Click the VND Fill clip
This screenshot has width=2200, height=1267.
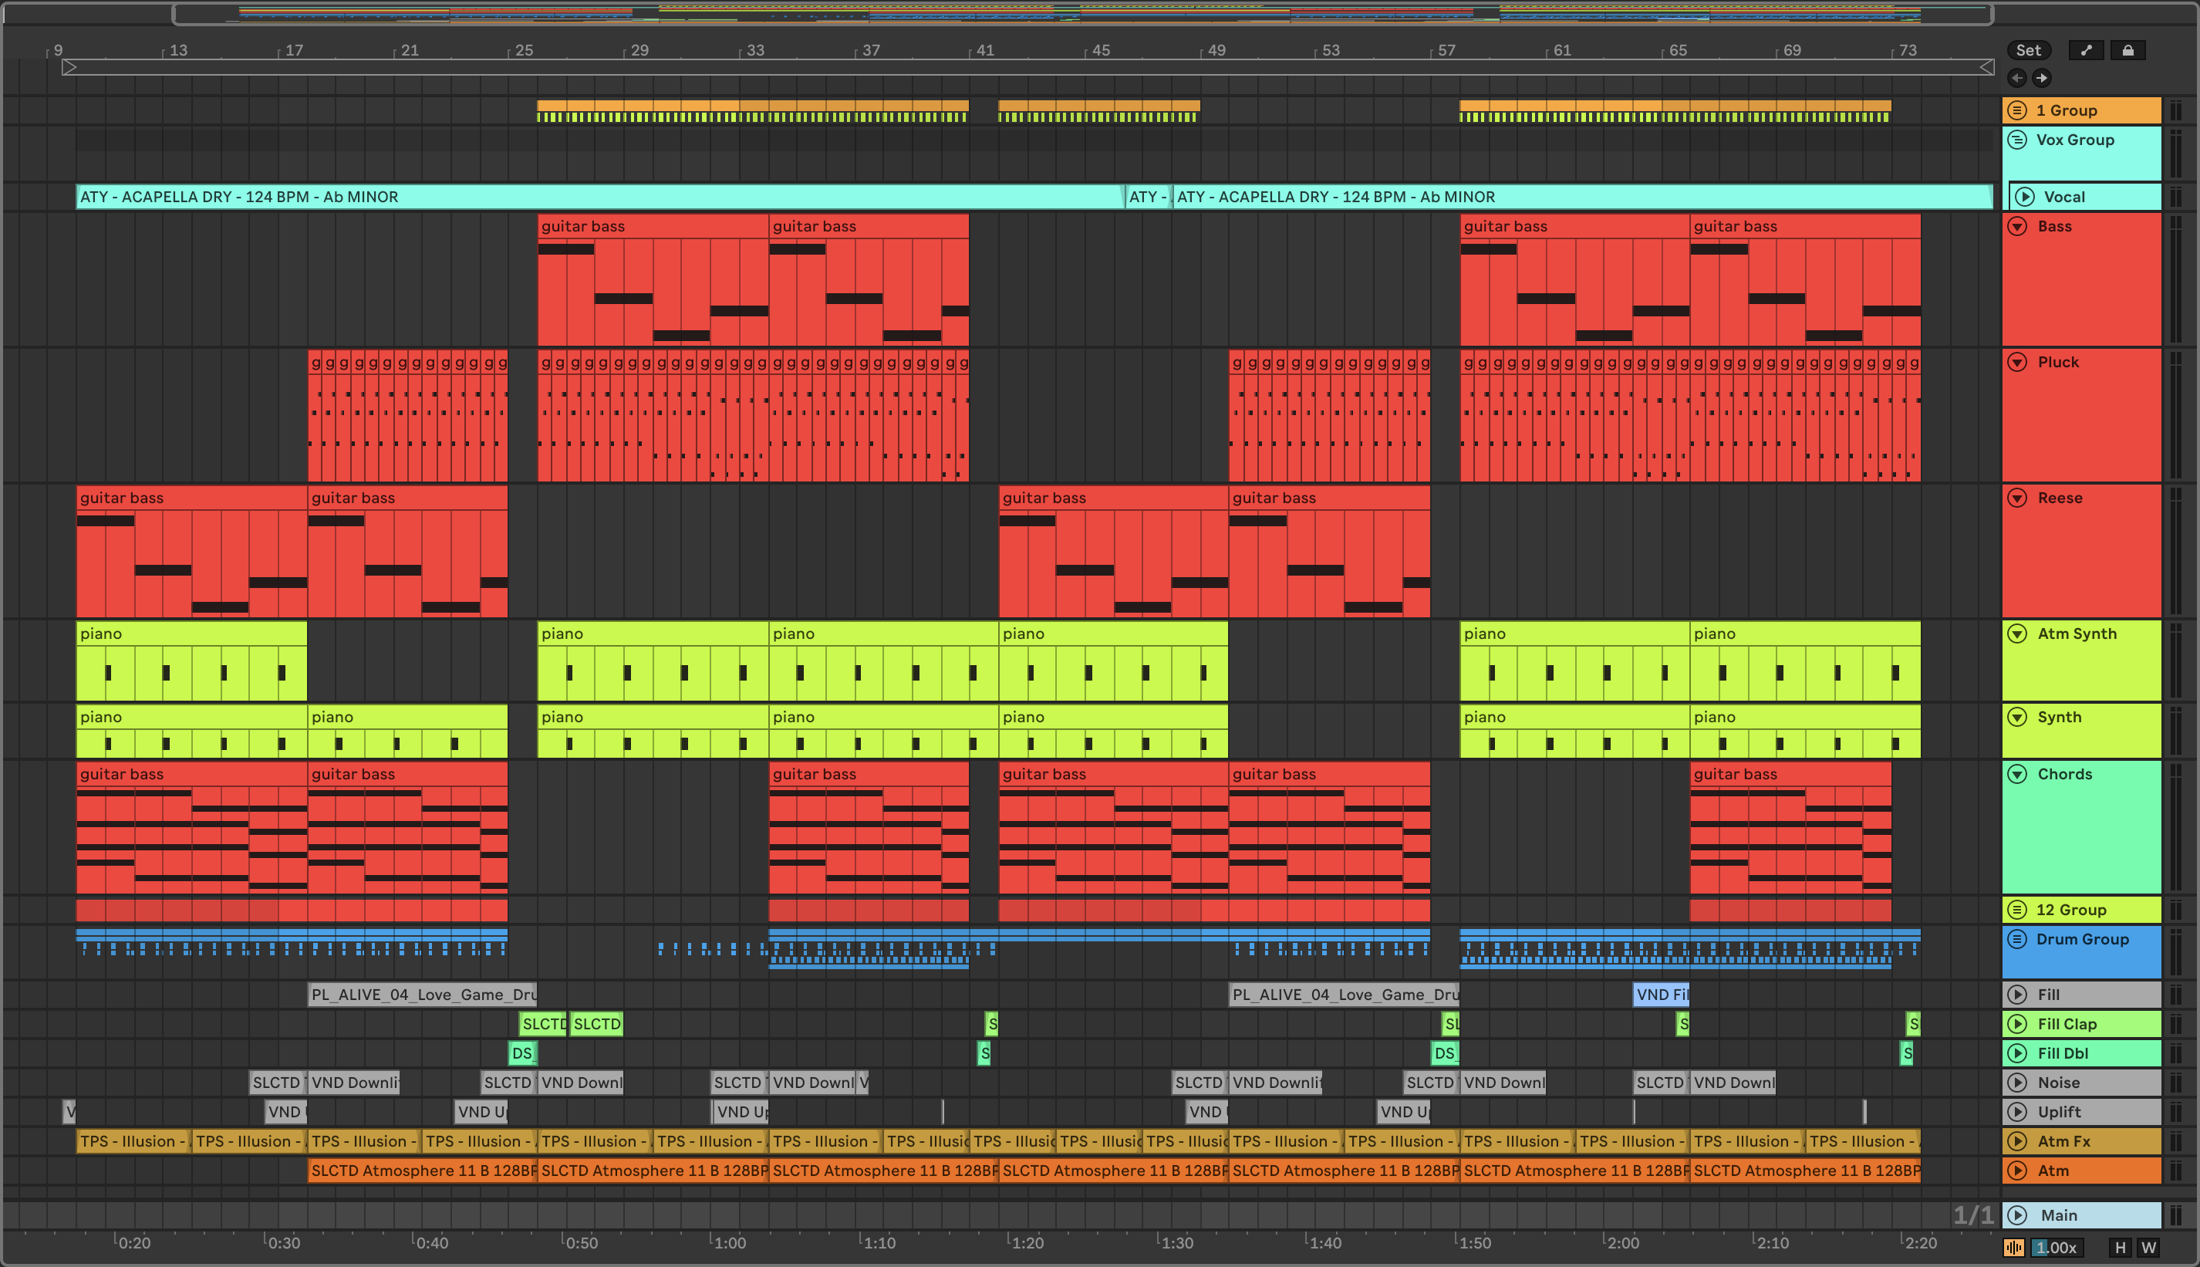1660,995
